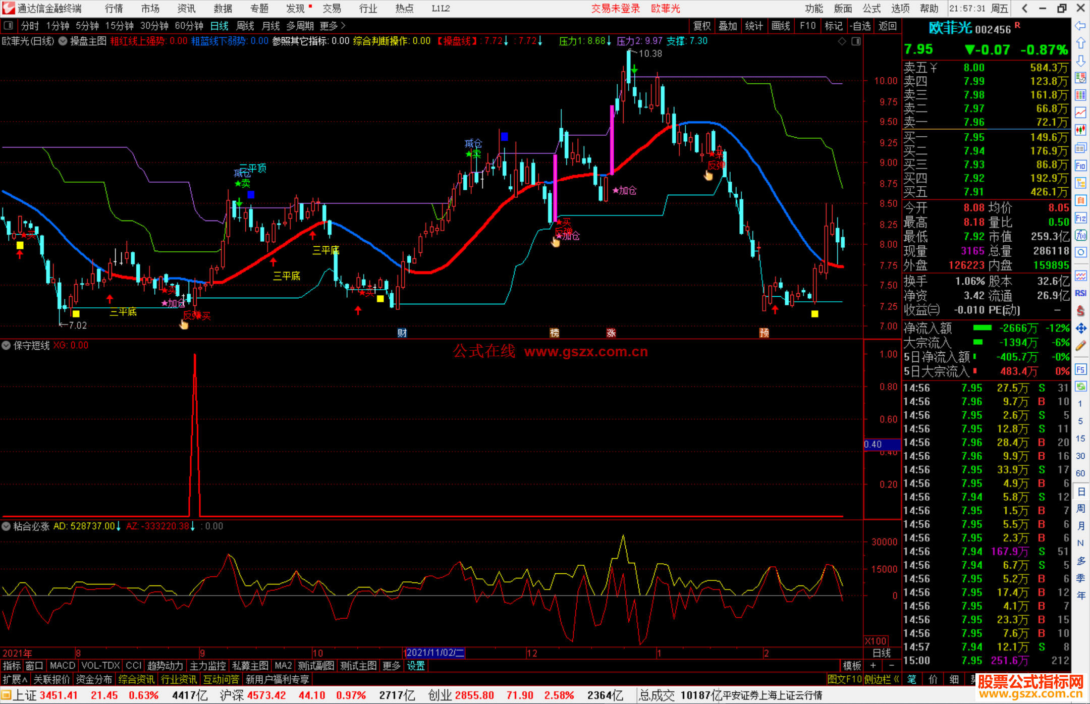Select the pencil drawing tool icon
This screenshot has width=1090, height=704.
click(x=1080, y=346)
